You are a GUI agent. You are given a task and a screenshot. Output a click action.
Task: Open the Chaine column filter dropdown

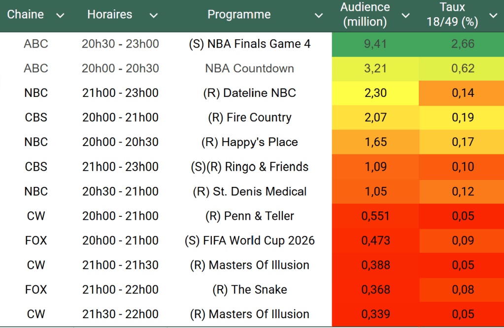point(60,16)
